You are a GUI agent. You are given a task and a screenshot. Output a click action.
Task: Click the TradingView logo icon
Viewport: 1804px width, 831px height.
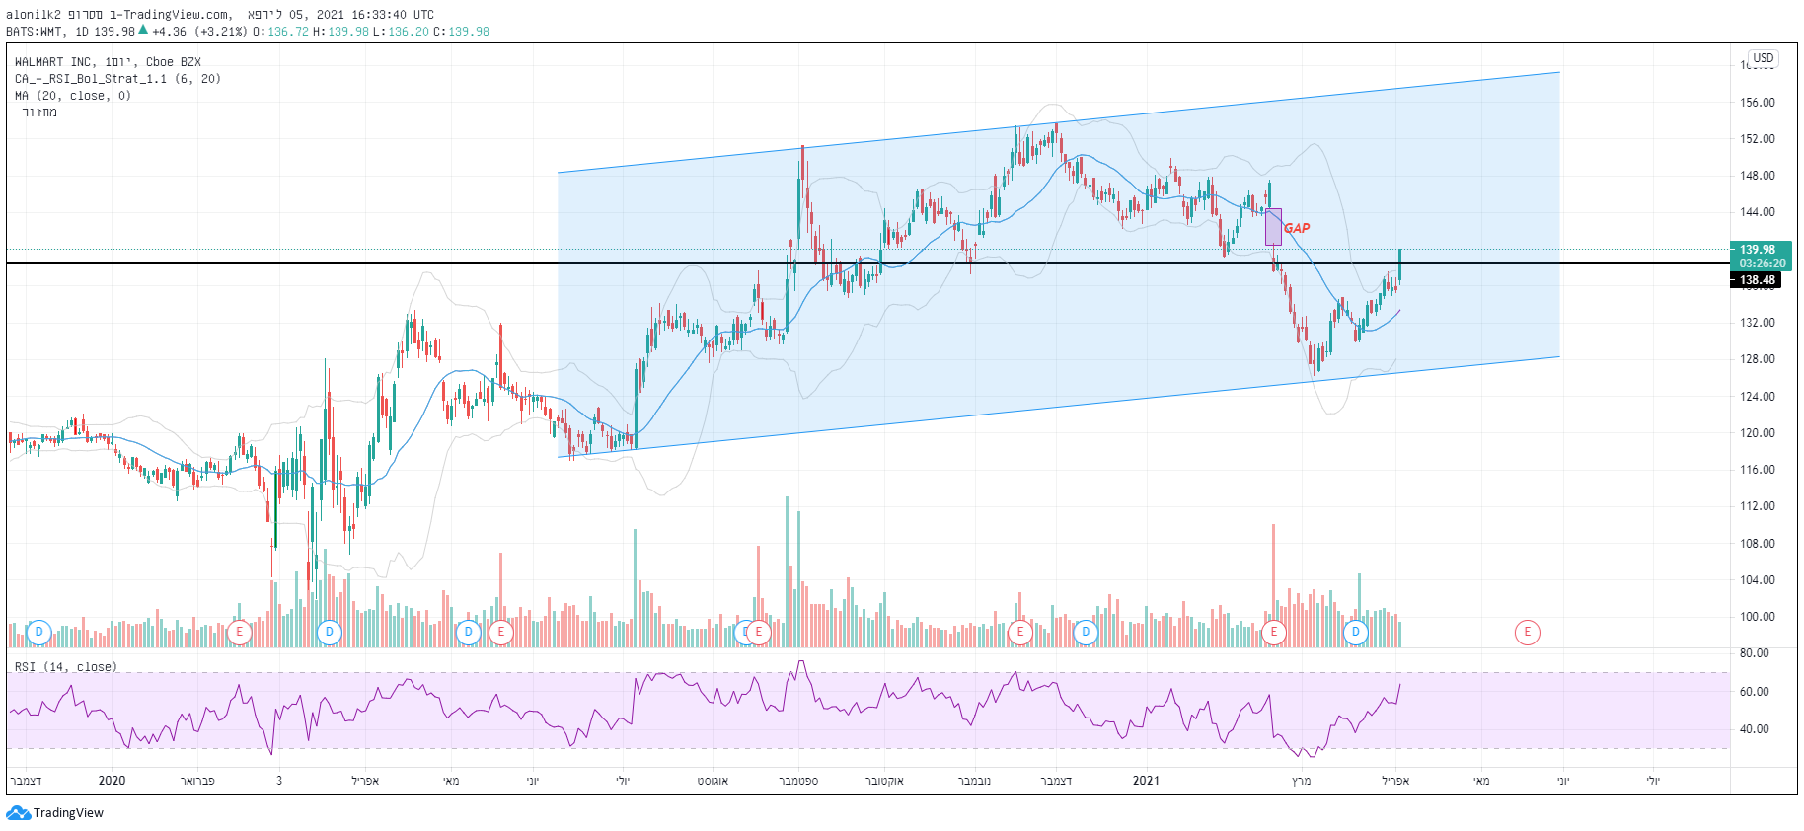(18, 813)
